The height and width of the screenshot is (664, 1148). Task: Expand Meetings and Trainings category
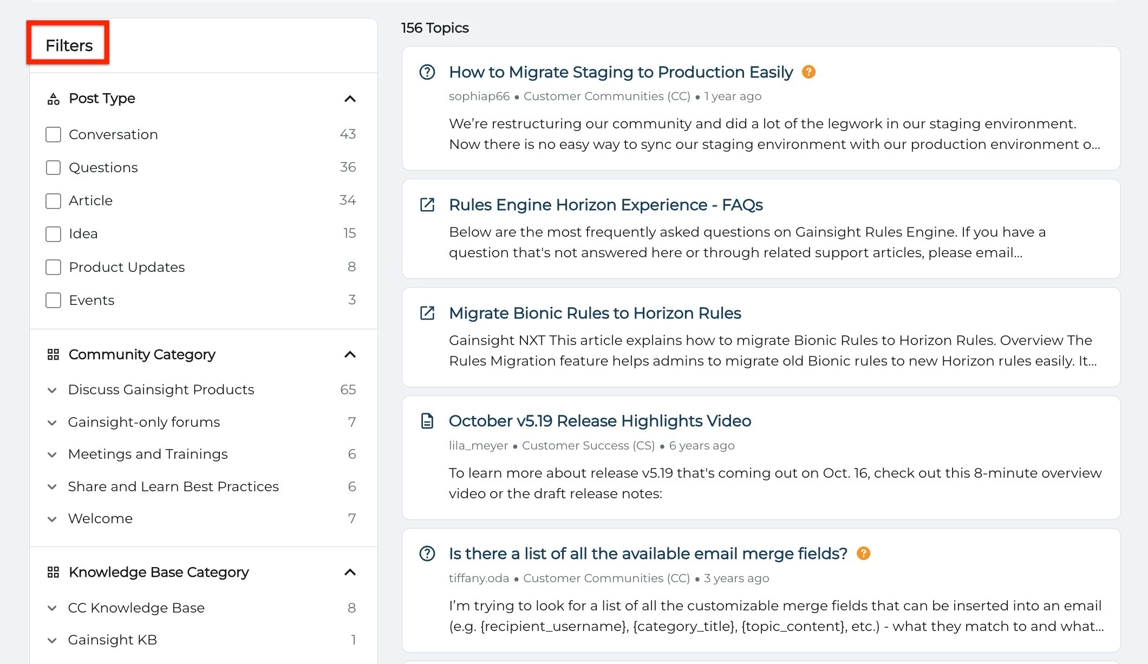52,454
